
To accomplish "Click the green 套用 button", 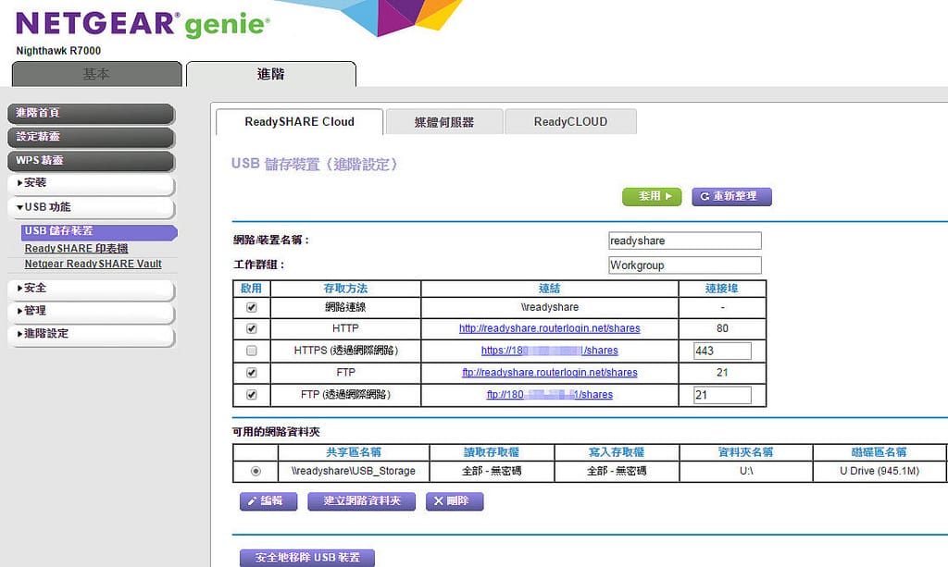I will 652,196.
